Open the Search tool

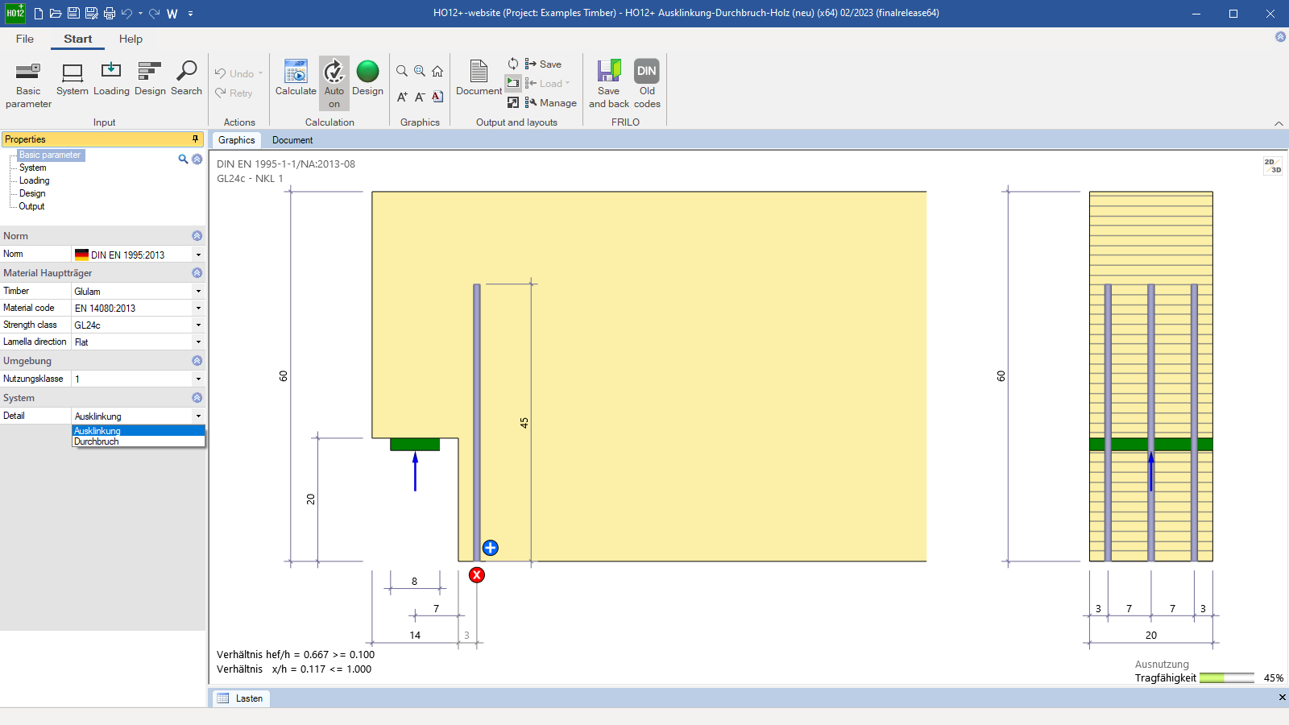pos(186,79)
